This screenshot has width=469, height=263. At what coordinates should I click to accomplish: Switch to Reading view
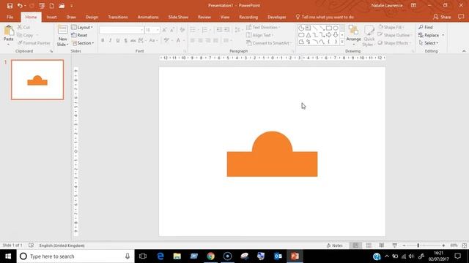[381, 245]
